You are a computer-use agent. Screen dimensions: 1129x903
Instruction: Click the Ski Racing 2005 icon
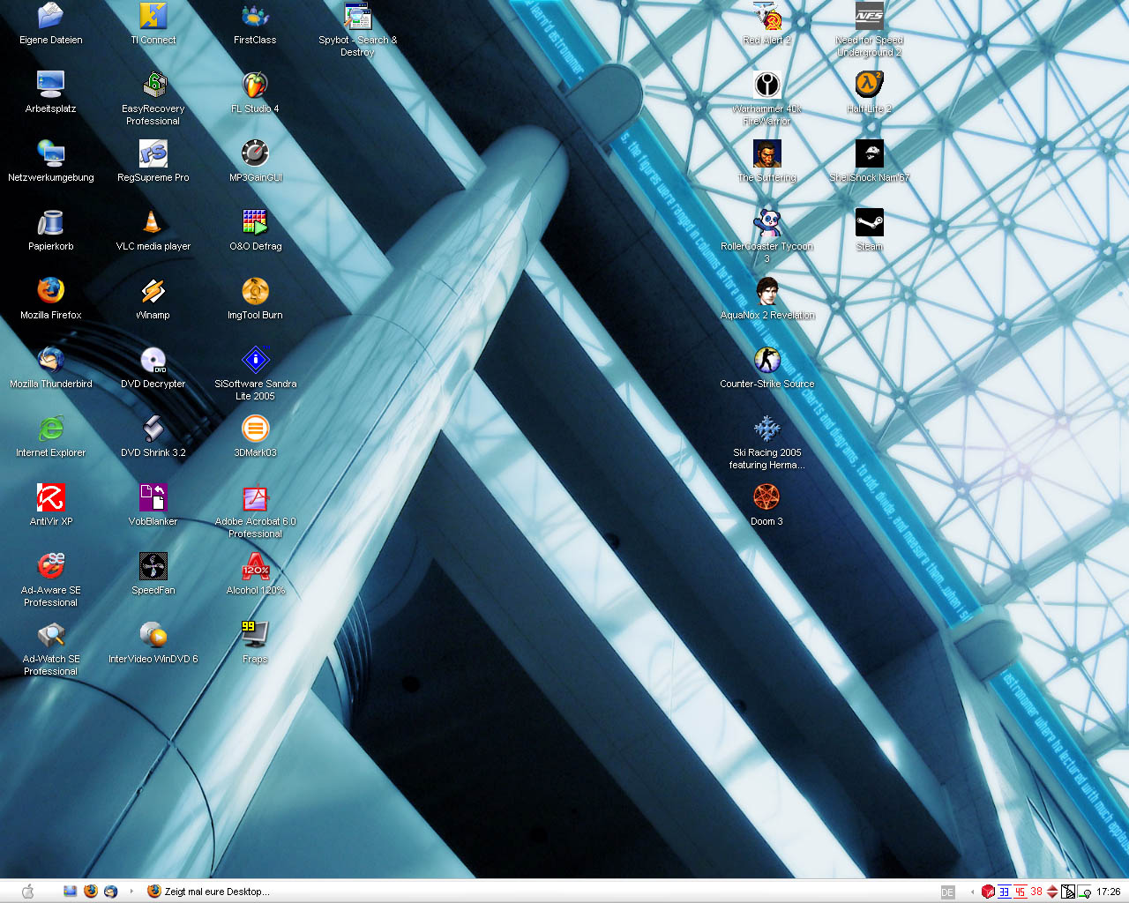tap(767, 429)
